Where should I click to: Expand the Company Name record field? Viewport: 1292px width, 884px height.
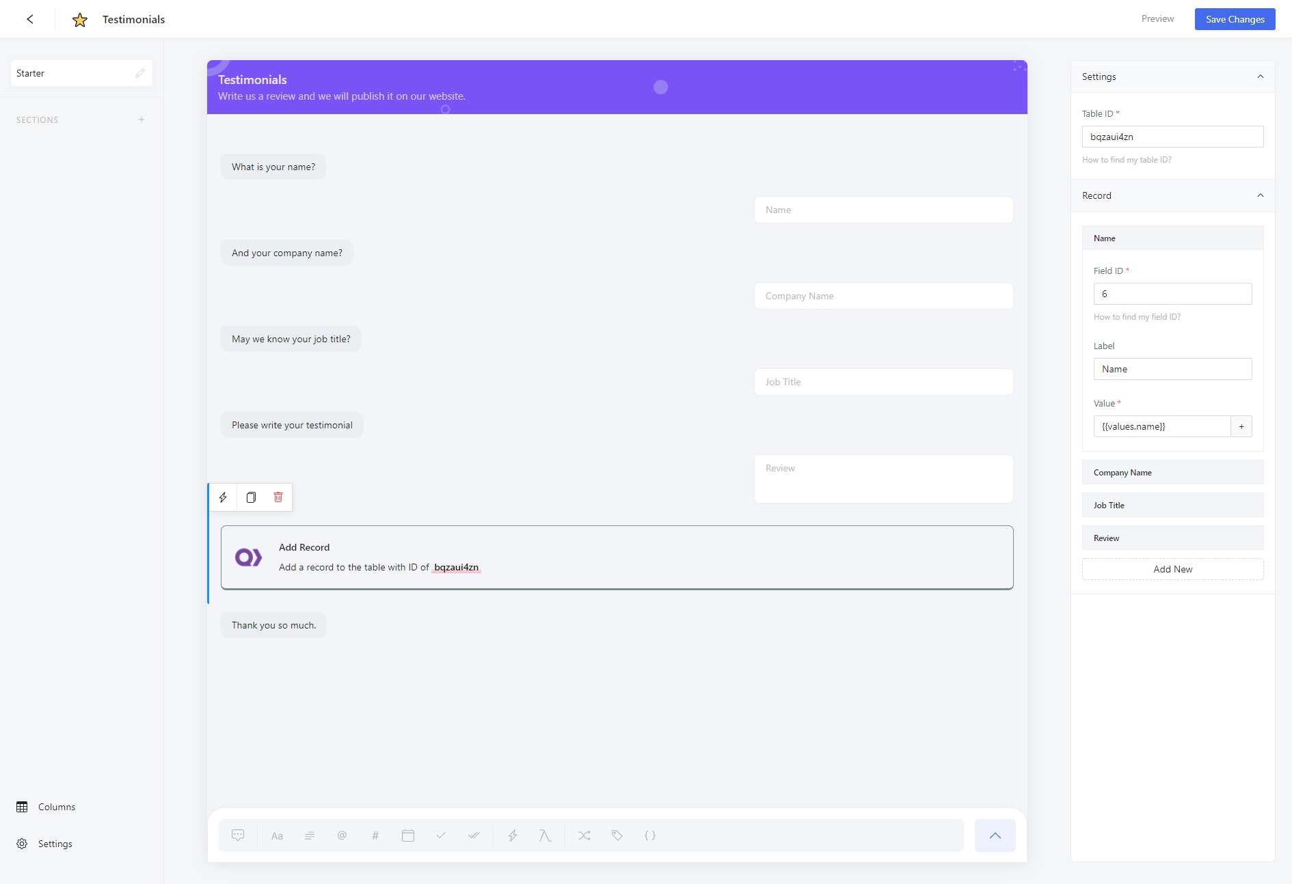[1173, 473]
